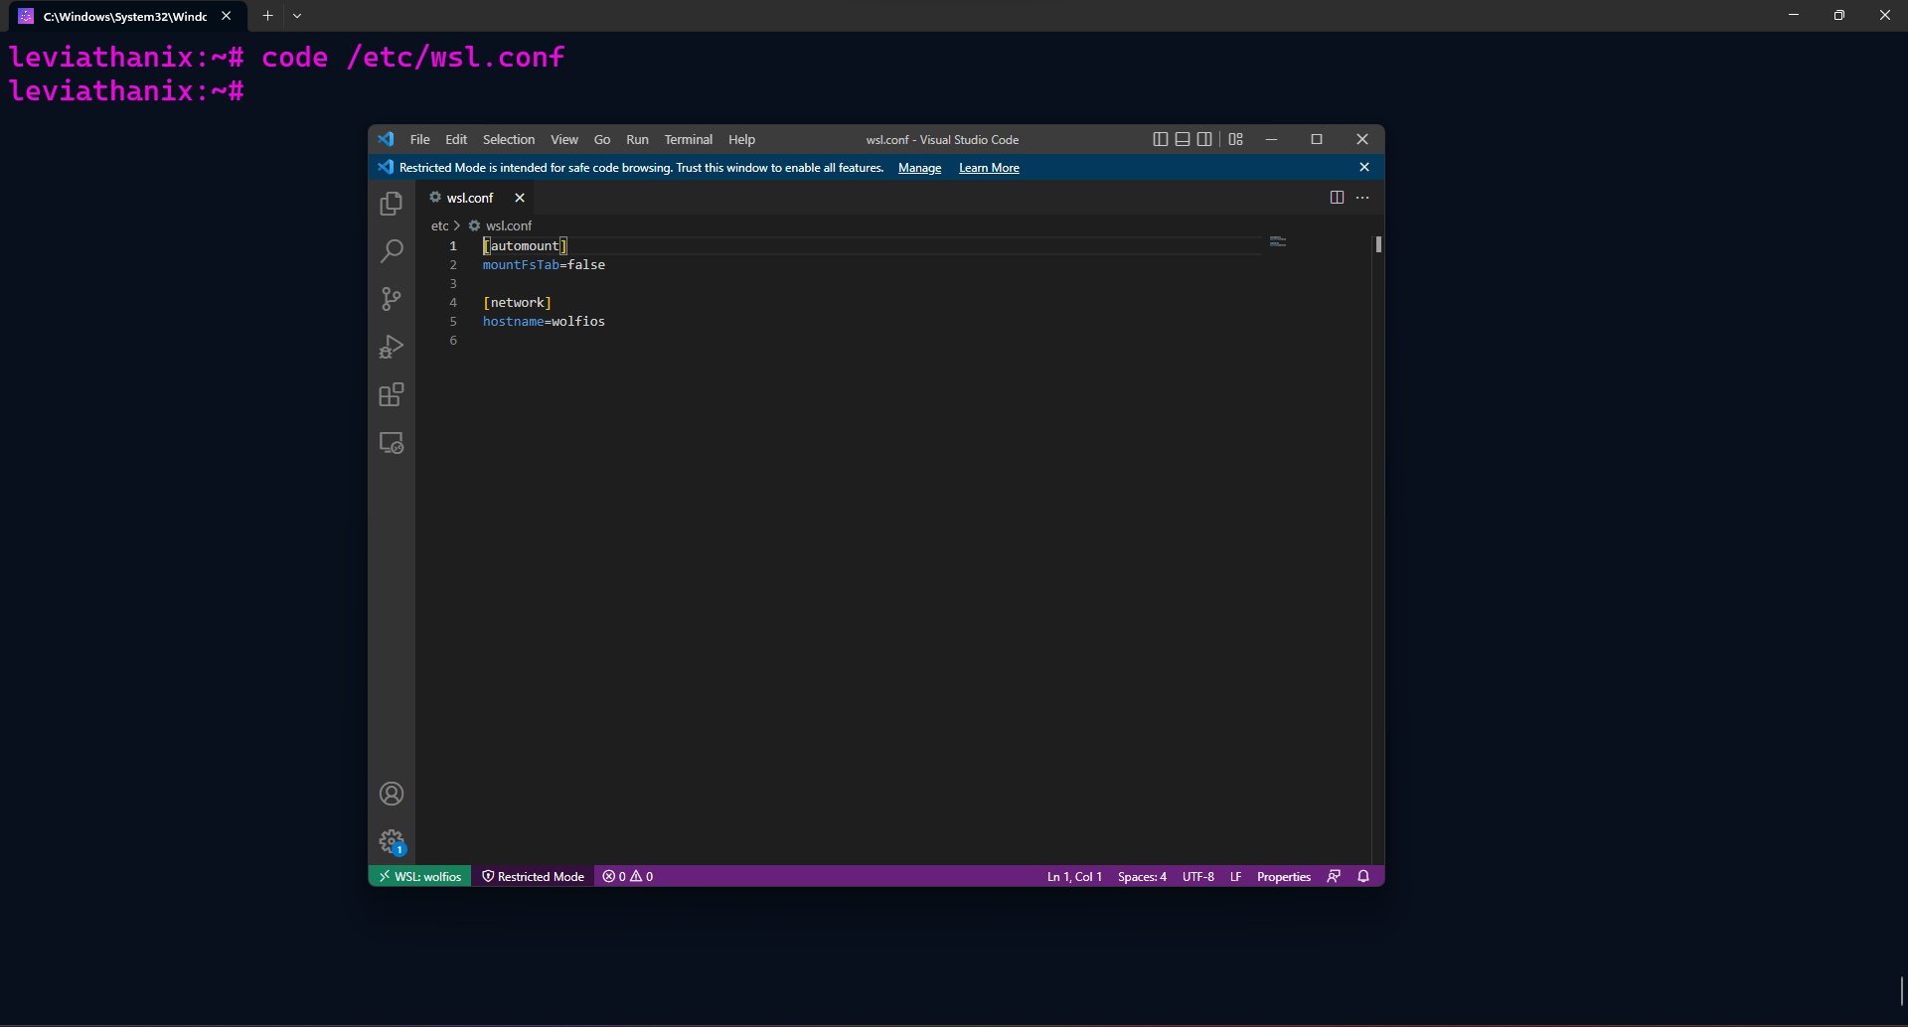Open the Run and Debug icon
This screenshot has width=1908, height=1027.
[x=392, y=347]
